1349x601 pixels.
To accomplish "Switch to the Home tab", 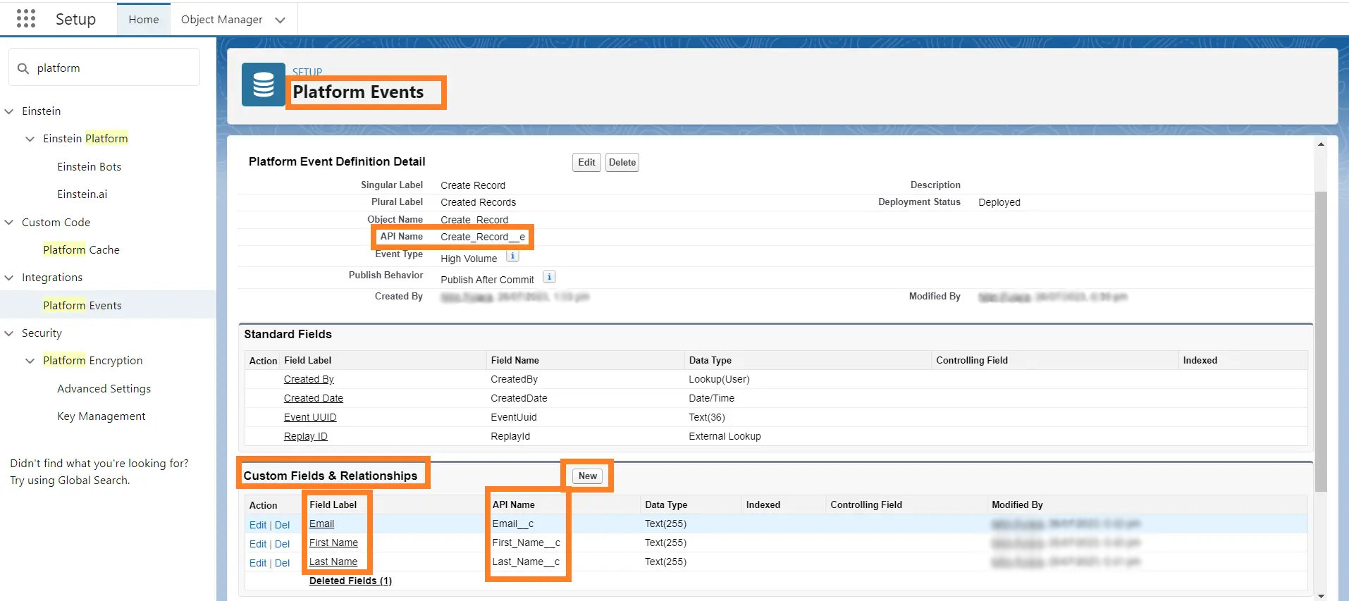I will point(144,20).
